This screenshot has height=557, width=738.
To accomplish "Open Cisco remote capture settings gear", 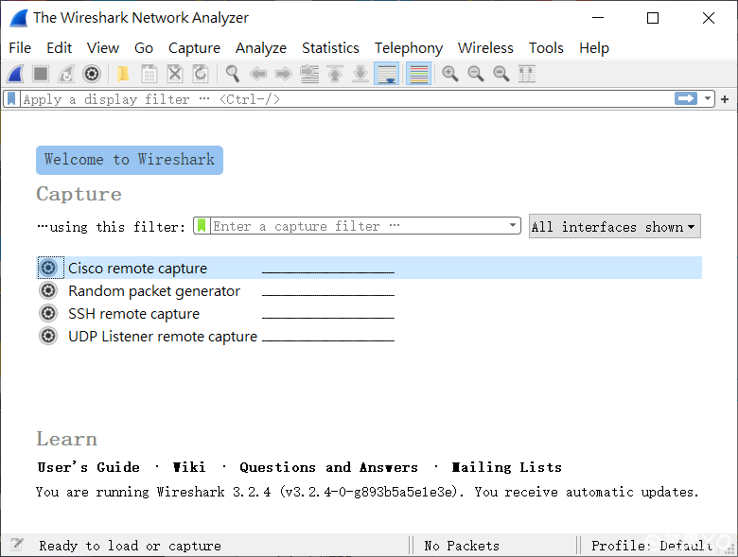I will 48,268.
